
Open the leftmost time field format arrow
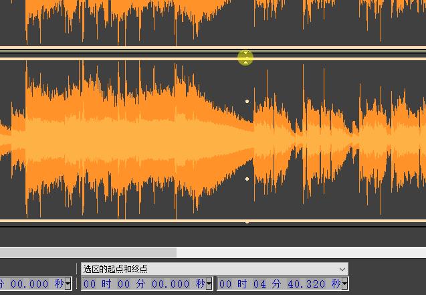point(68,284)
